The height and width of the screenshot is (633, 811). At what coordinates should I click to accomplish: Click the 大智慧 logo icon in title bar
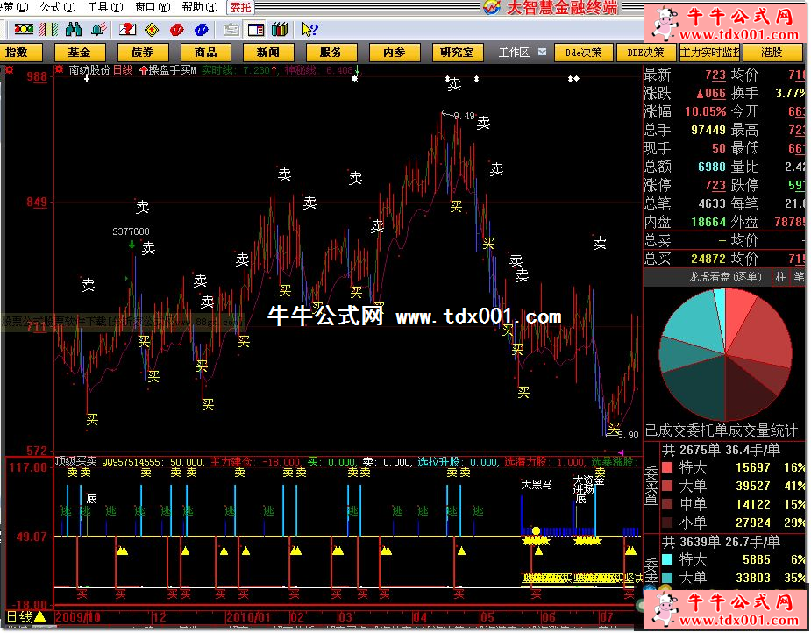(x=491, y=7)
